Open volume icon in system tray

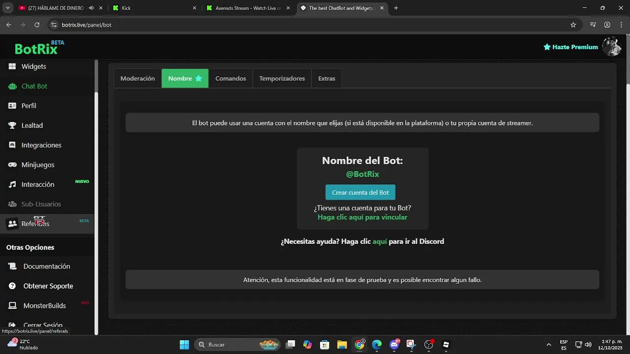[588, 345]
